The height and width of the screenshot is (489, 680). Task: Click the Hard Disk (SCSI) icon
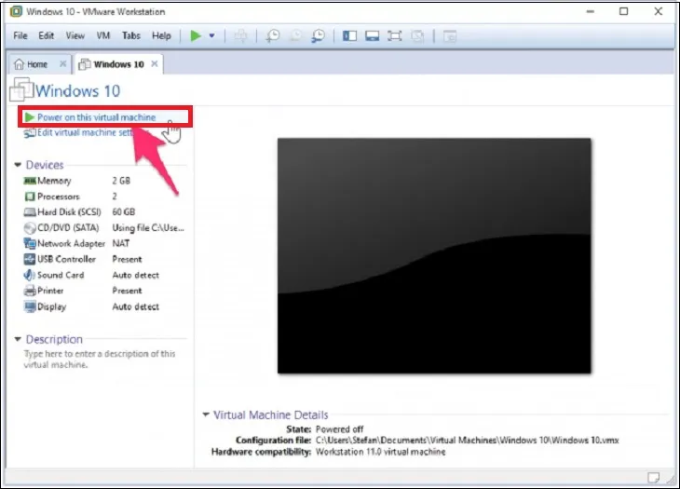click(x=30, y=212)
